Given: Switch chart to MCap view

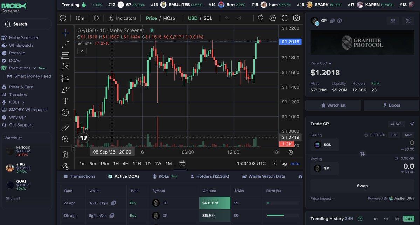Looking at the screenshot, I should click(x=169, y=18).
